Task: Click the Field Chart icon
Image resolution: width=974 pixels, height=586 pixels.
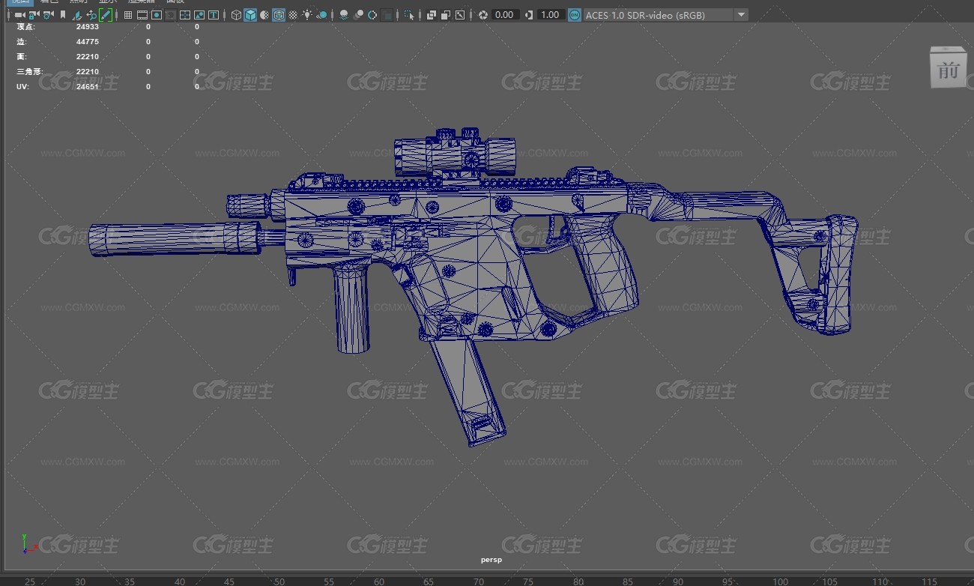Action: 185,15
